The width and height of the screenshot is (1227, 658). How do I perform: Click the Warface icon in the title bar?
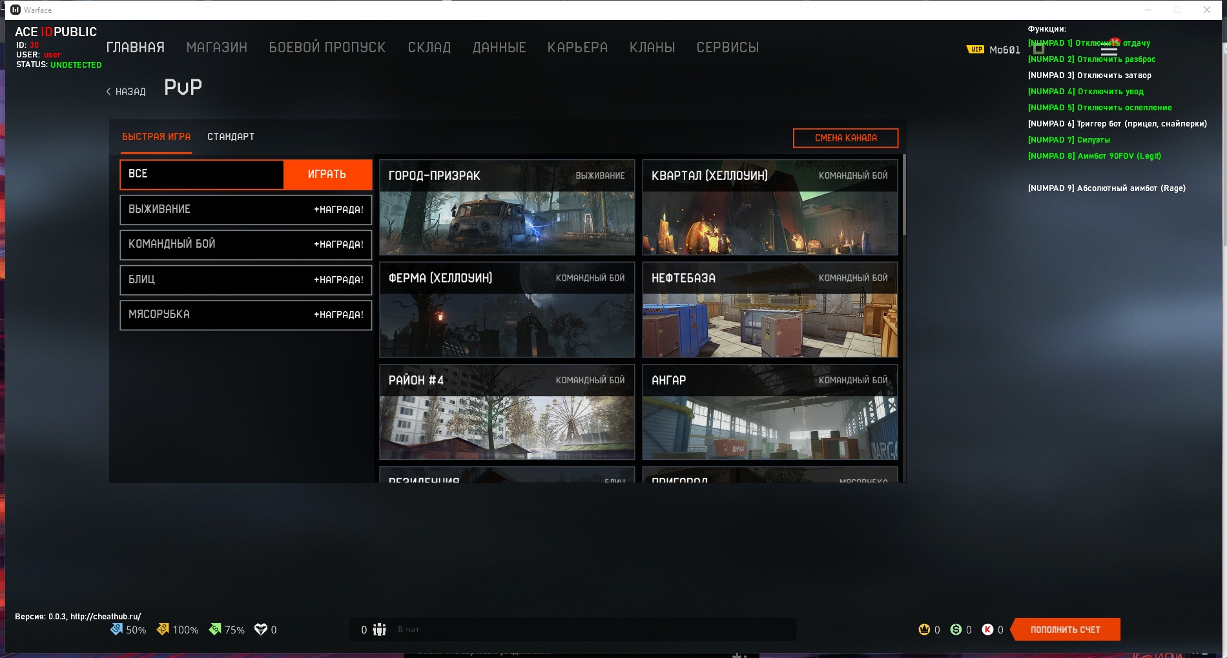[x=15, y=10]
